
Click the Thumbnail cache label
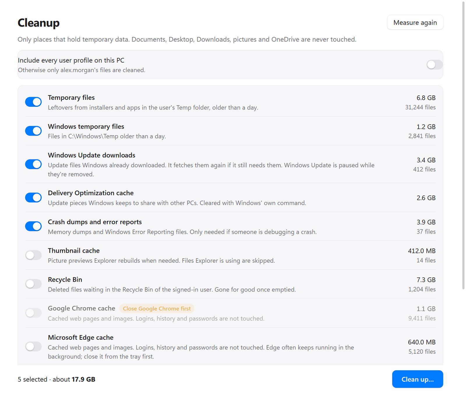pyautogui.click(x=74, y=250)
